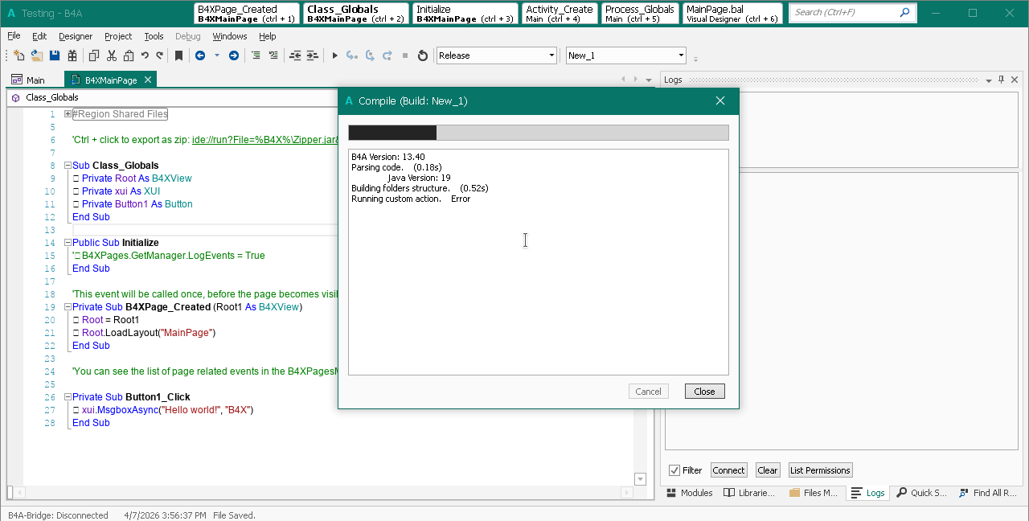The image size is (1029, 521).
Task: Click the Indent (block comment) icon
Action: coord(256,55)
